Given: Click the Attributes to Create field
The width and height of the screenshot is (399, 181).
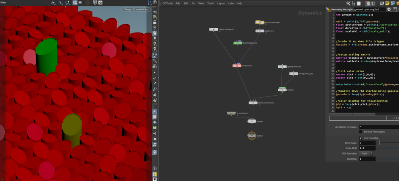Looking at the screenshot, I should (x=379, y=127).
